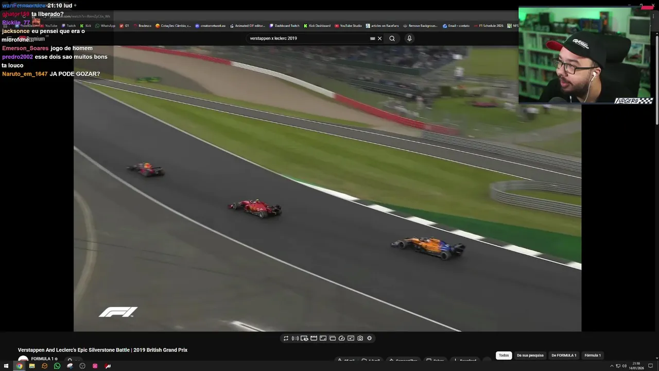Open WhatsApp from the taskbar
The width and height of the screenshot is (659, 371).
[x=57, y=366]
